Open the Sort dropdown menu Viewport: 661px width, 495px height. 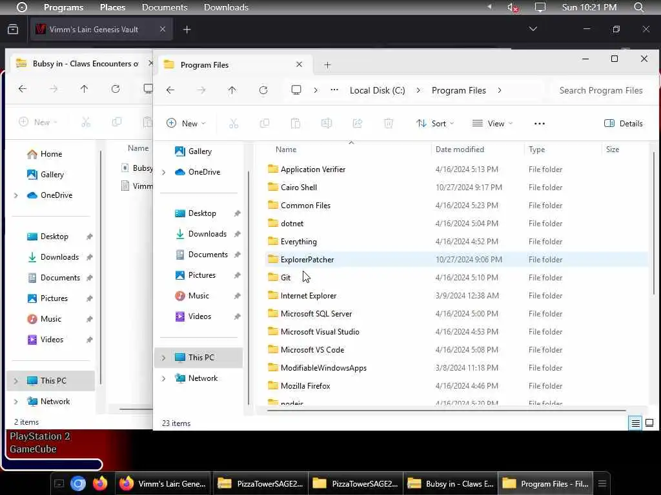coord(434,123)
